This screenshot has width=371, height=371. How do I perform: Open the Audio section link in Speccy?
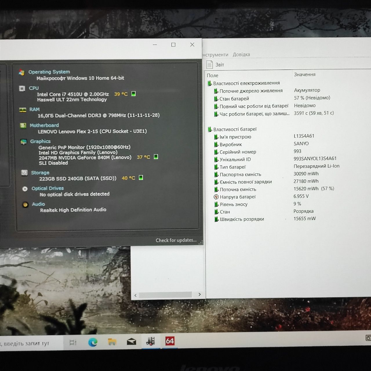(x=39, y=204)
